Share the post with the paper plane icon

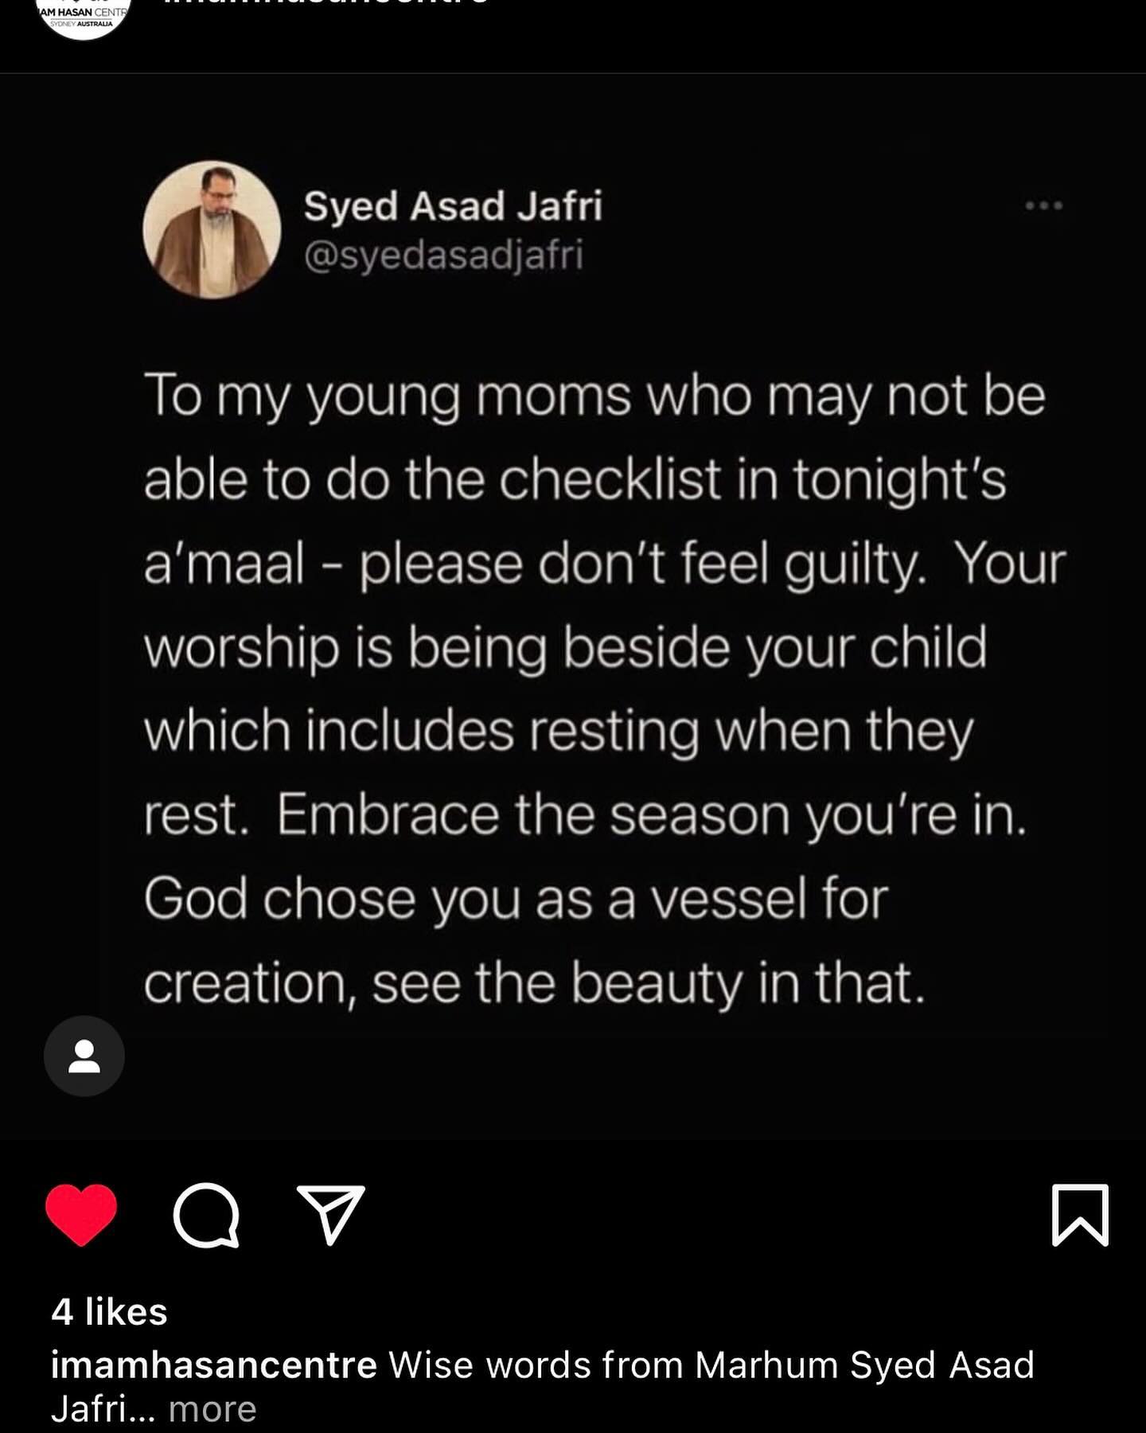click(330, 1214)
